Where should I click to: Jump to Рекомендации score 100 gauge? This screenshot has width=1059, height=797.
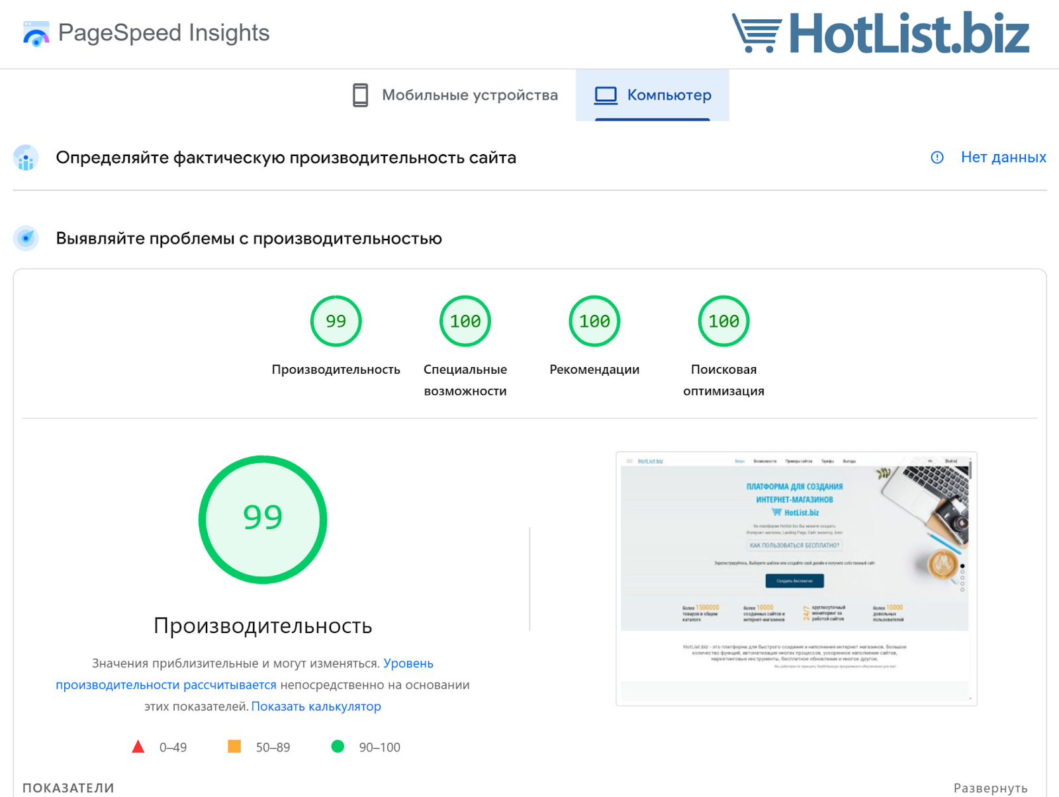coord(594,321)
